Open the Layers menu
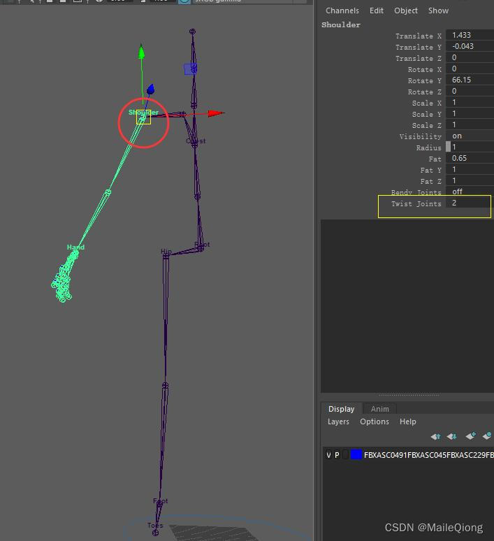Image resolution: width=494 pixels, height=541 pixels. 338,421
